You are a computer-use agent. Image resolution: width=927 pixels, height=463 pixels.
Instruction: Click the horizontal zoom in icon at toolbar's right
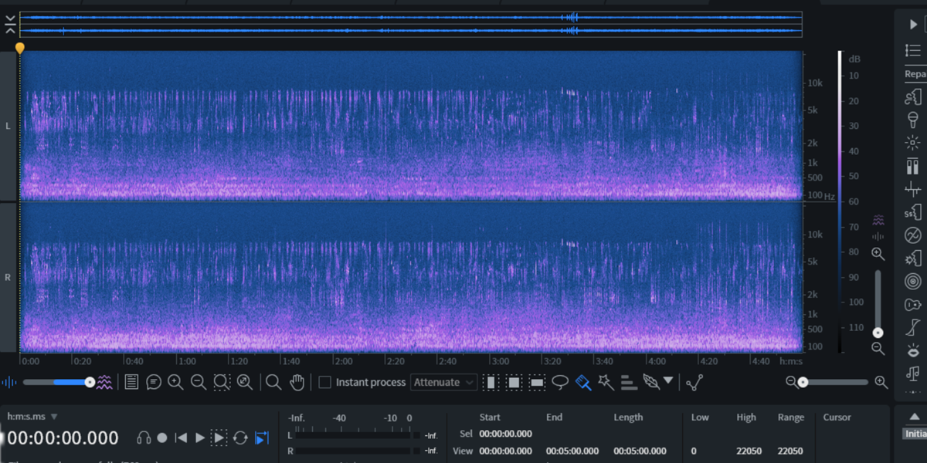coord(881,382)
